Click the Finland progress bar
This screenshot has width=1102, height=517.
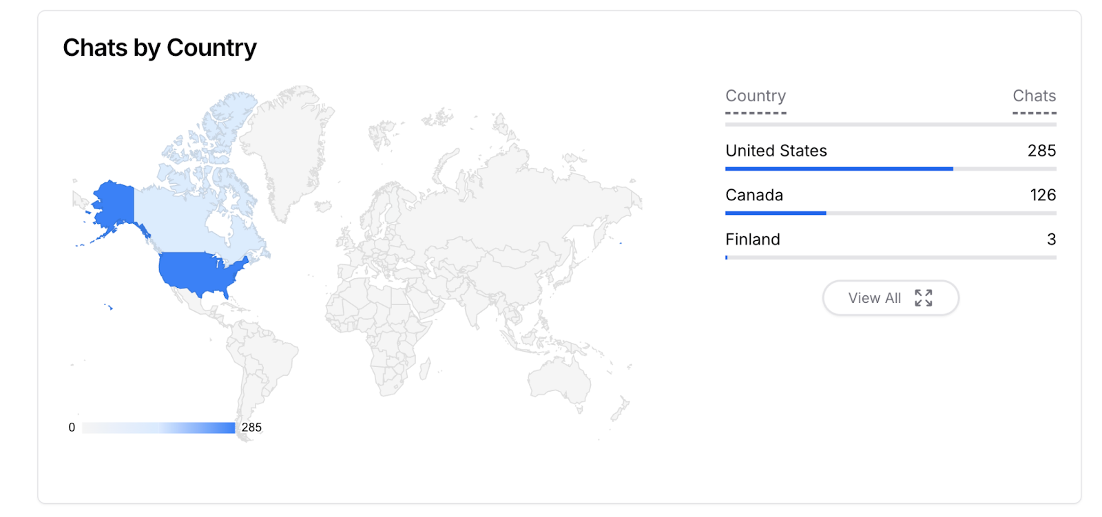coord(891,257)
